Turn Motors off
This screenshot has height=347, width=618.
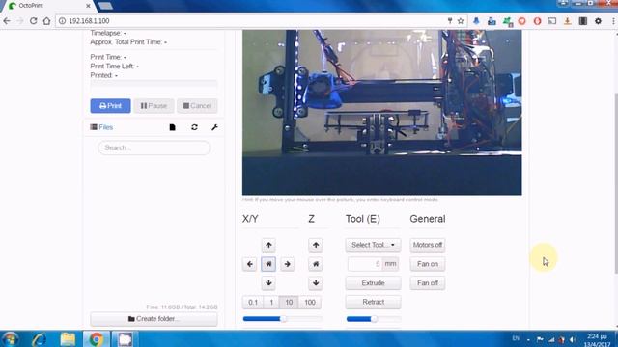427,245
